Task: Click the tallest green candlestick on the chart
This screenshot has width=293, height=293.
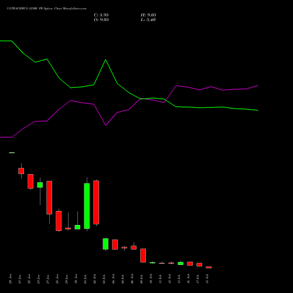Action: [x=87, y=206]
